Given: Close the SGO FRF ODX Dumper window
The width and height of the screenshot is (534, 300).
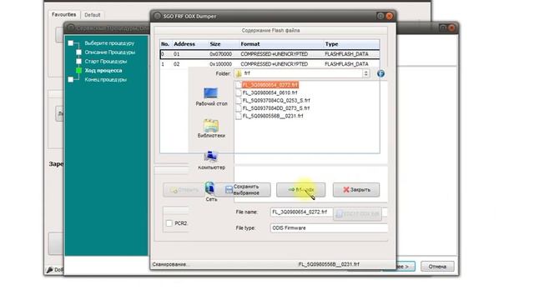Looking at the screenshot, I should [x=390, y=16].
